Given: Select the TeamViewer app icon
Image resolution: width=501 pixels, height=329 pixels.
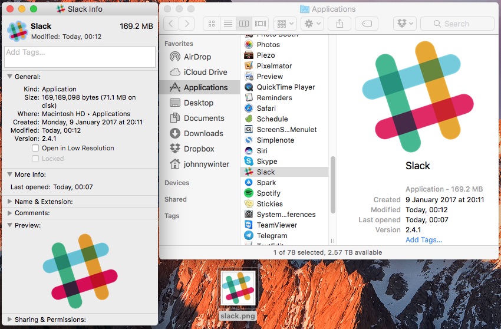Looking at the screenshot, I should tap(249, 225).
